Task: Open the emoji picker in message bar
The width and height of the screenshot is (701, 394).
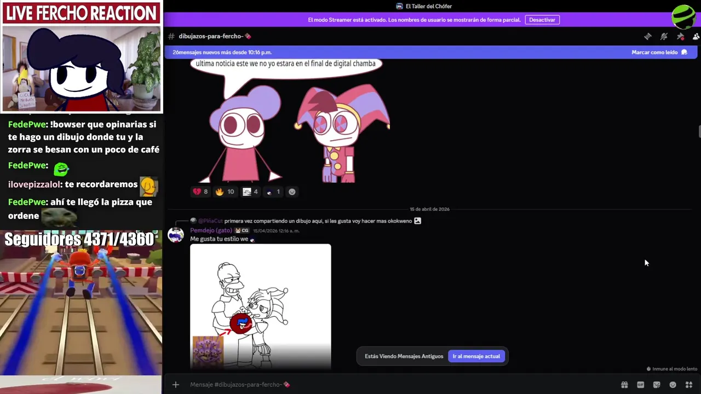Action: coord(673,385)
